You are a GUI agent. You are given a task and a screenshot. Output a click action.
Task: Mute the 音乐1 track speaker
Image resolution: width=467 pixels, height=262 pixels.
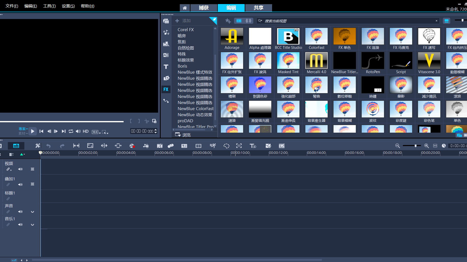point(20,225)
